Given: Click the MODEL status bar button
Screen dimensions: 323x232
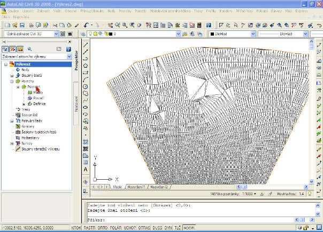Looking at the screenshot, I should 189,228.
